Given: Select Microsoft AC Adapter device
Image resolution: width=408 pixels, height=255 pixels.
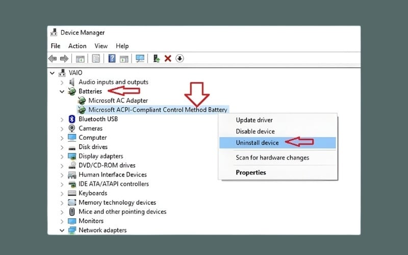Looking at the screenshot, I should [x=118, y=100].
